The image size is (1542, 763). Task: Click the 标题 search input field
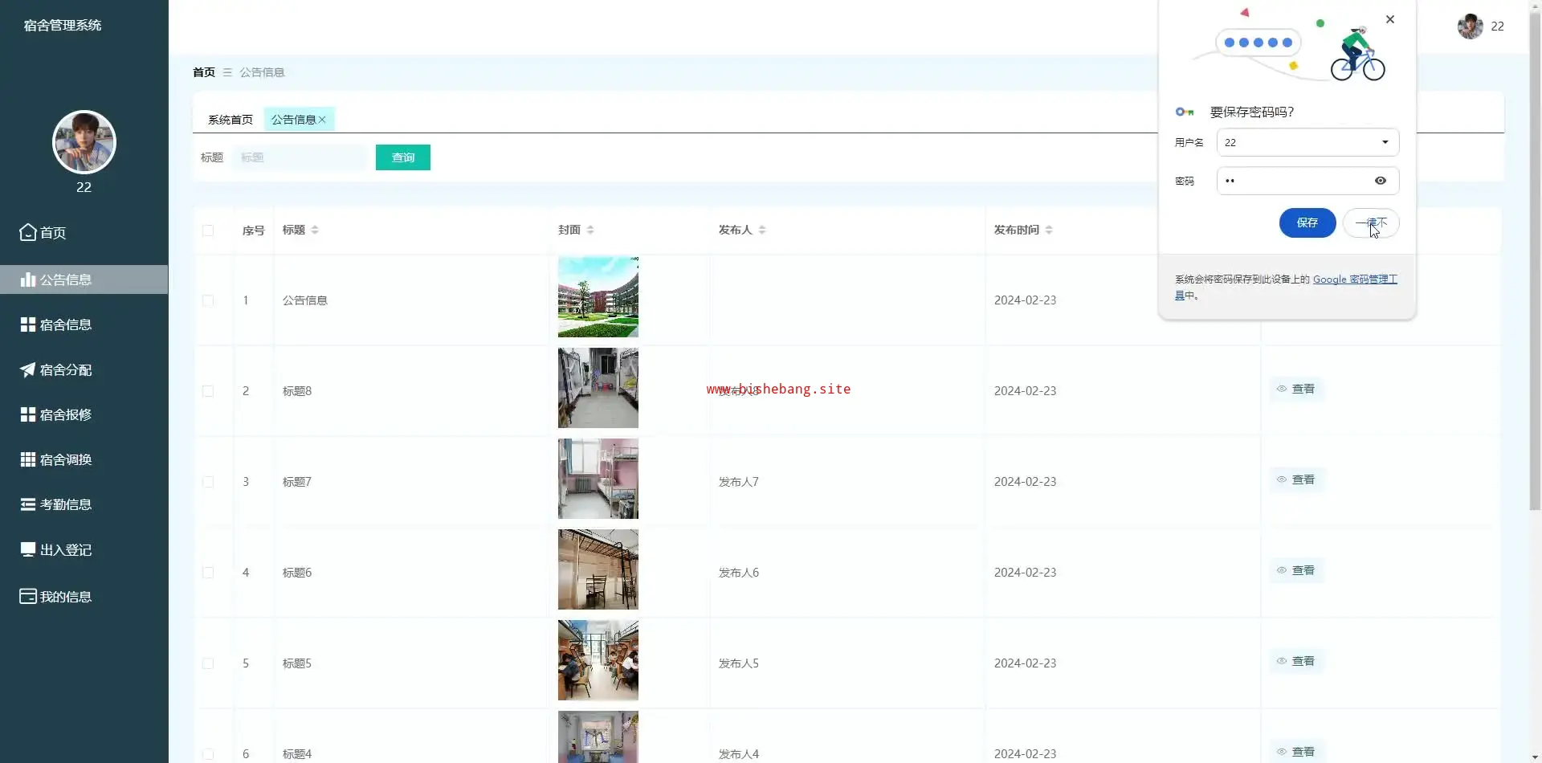click(x=300, y=157)
